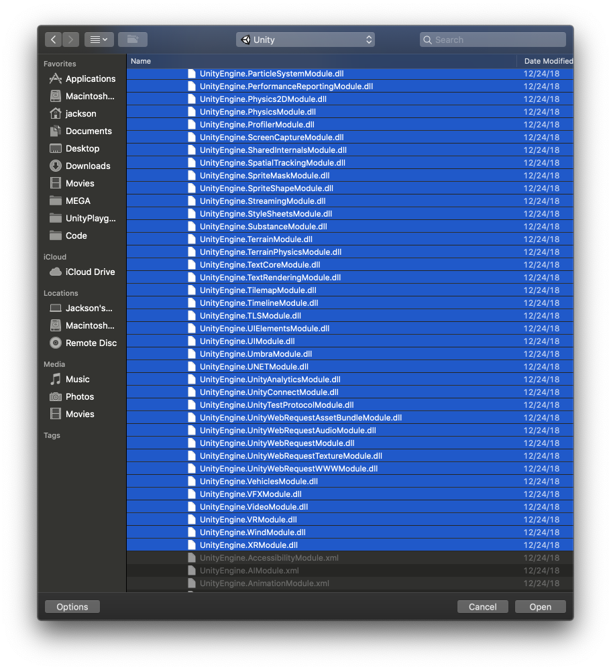Open Movies under Favorites
This screenshot has width=611, height=670.
(82, 183)
